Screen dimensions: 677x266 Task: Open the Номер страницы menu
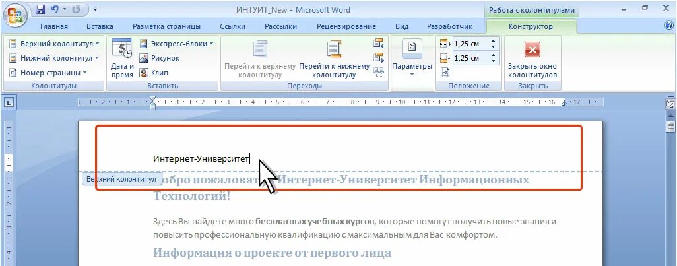(x=48, y=73)
